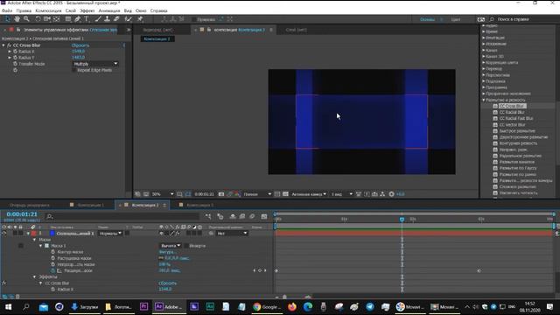The width and height of the screenshot is (560, 315).
Task: Open the viewer resolution dropdown
Action: click(257, 194)
